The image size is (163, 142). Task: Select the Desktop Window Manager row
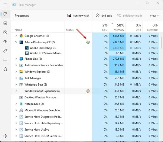tap(85, 97)
